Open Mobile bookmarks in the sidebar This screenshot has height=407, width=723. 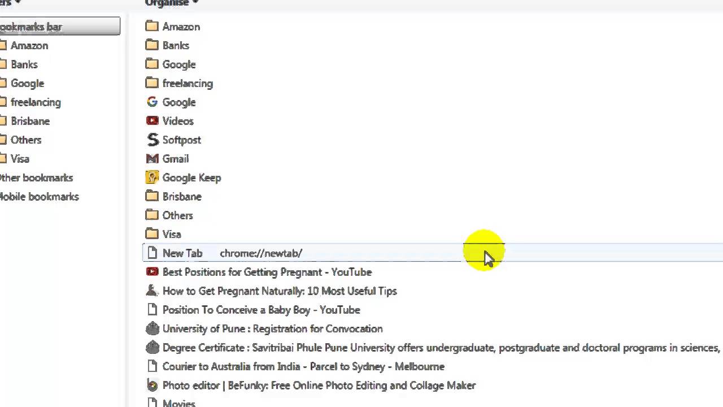point(39,197)
